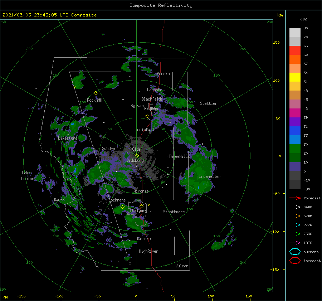The height and width of the screenshot is (301, 322).
Task: Select the 80 dBZ color swatch
Action: pyautogui.click(x=295, y=33)
